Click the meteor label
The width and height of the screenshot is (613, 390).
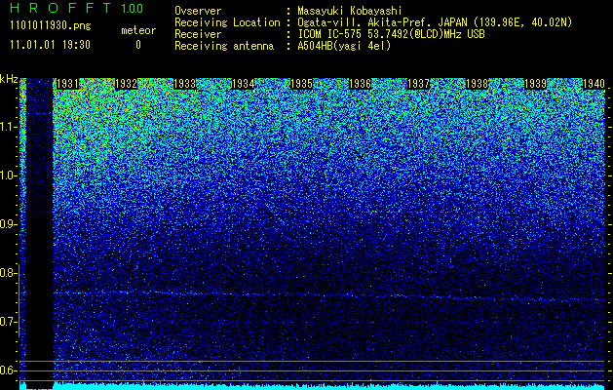(138, 30)
